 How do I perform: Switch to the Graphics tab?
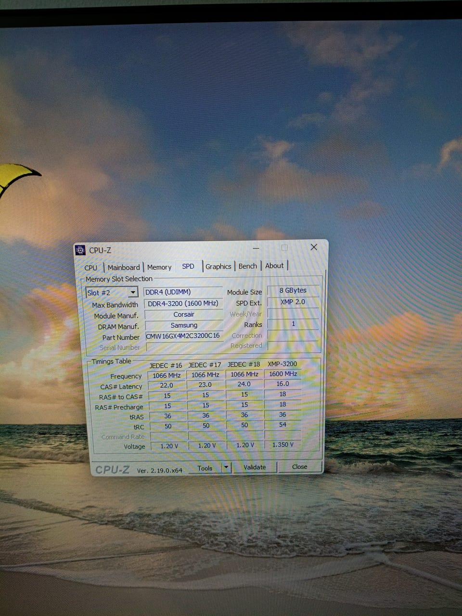(x=218, y=266)
